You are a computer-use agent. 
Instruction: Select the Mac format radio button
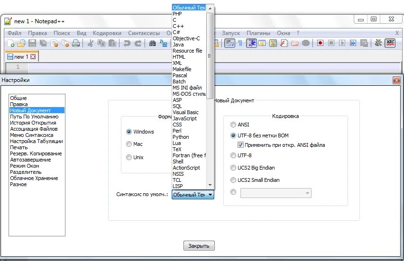[x=129, y=144]
